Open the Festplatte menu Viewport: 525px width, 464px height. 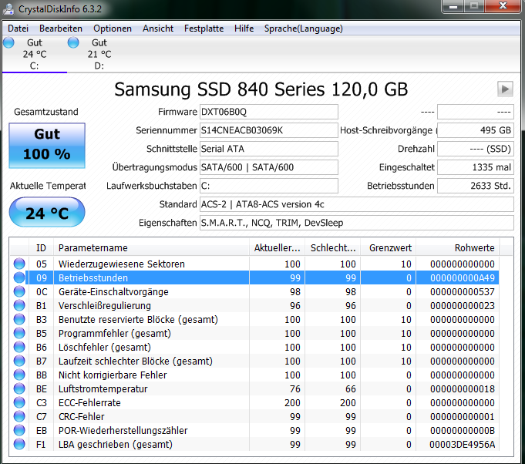click(x=204, y=29)
